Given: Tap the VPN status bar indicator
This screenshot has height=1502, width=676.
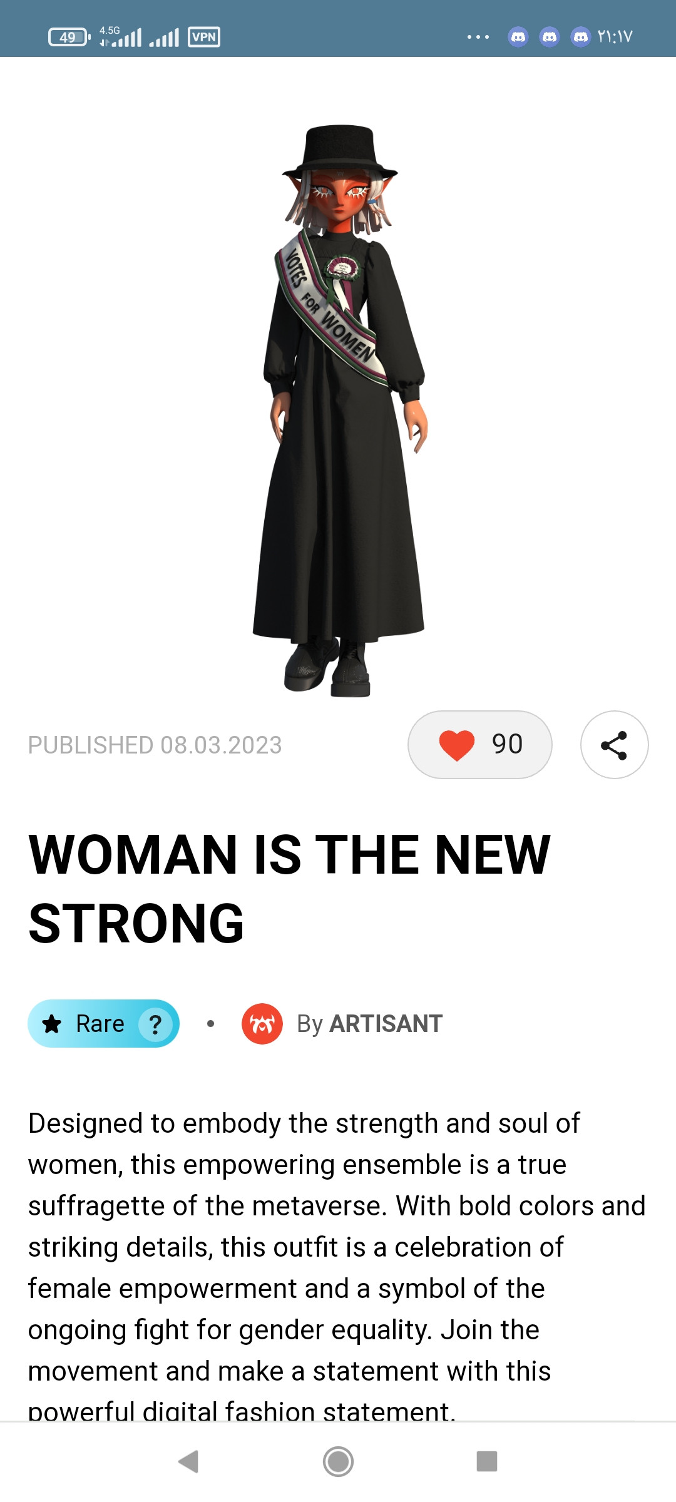Looking at the screenshot, I should [x=204, y=37].
